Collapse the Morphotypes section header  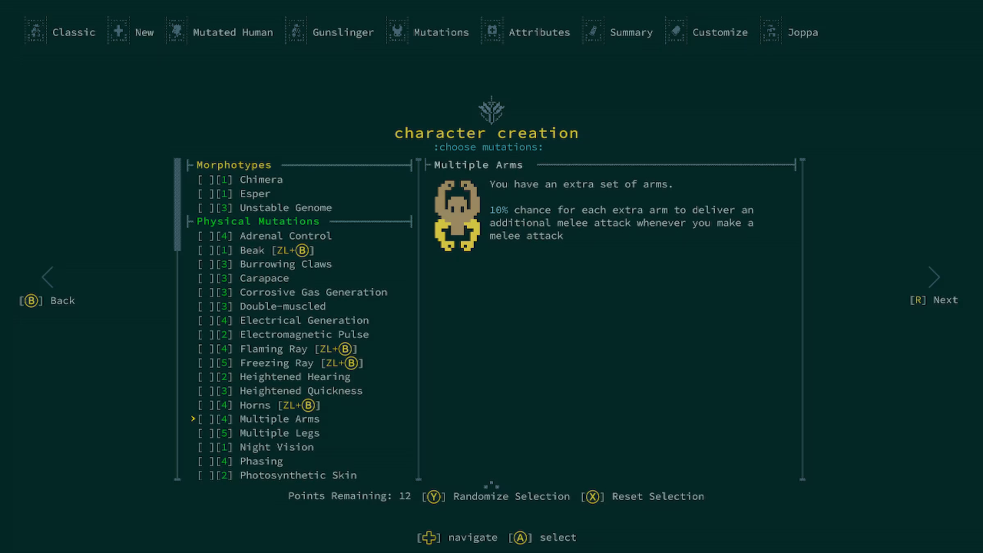[233, 165]
